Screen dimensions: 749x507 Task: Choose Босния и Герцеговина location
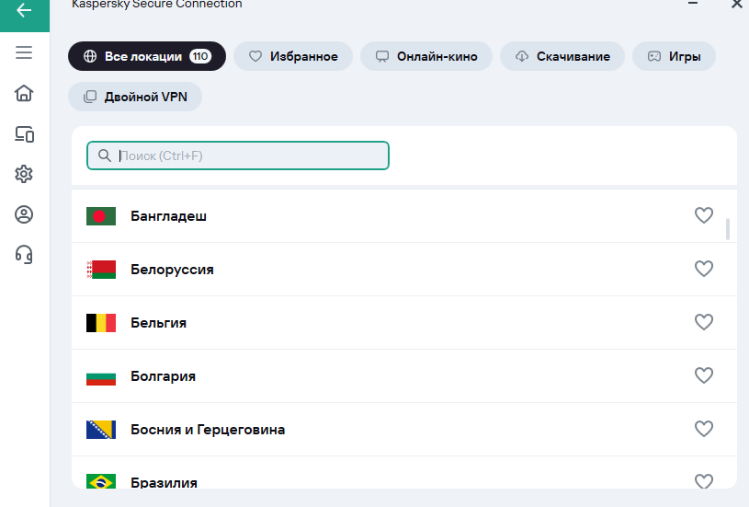point(208,430)
